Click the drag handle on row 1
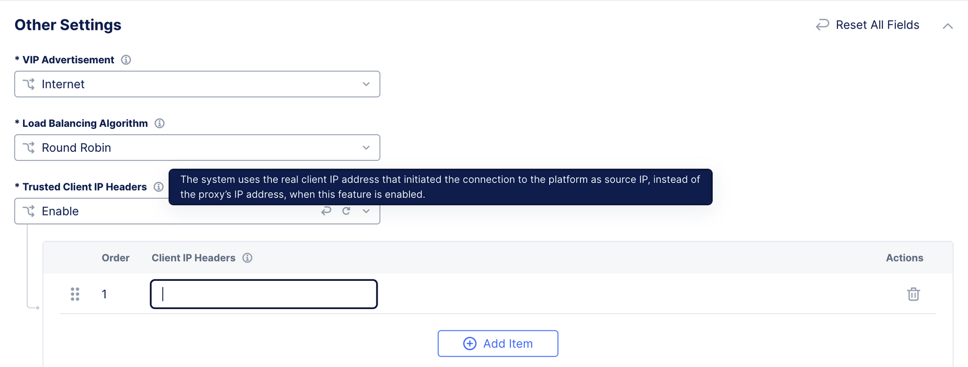The image size is (968, 367). point(75,294)
